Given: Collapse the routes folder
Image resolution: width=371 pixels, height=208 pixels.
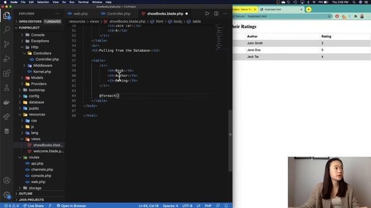Looking at the screenshot, I should click(x=34, y=157).
